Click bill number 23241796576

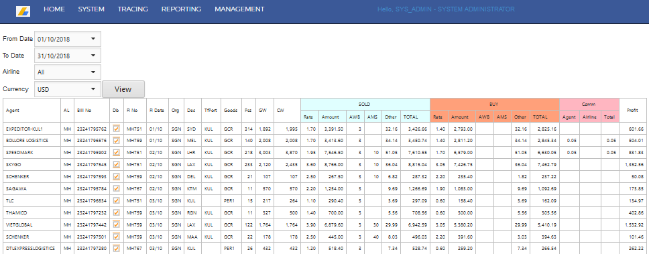coord(92,141)
